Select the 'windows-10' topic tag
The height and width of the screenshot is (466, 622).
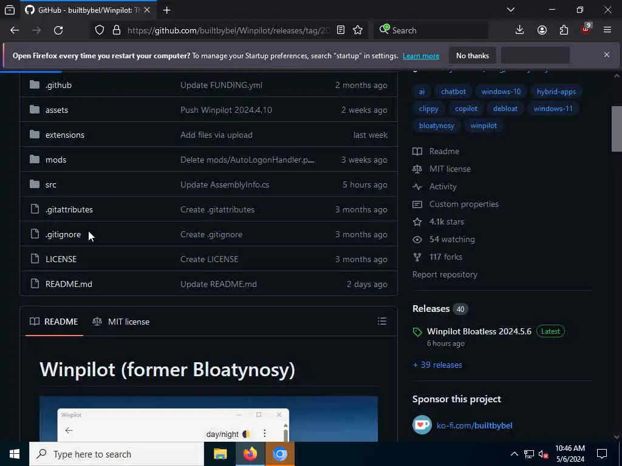(x=501, y=92)
